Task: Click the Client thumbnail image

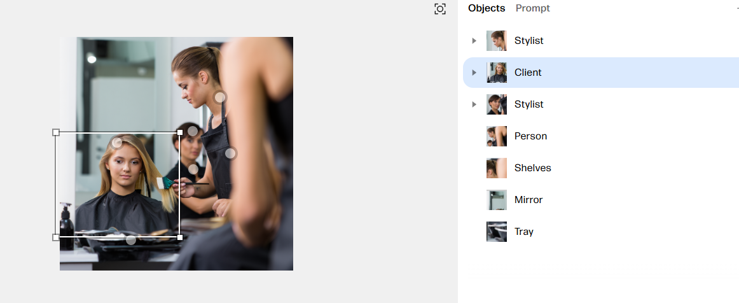Action: (497, 73)
